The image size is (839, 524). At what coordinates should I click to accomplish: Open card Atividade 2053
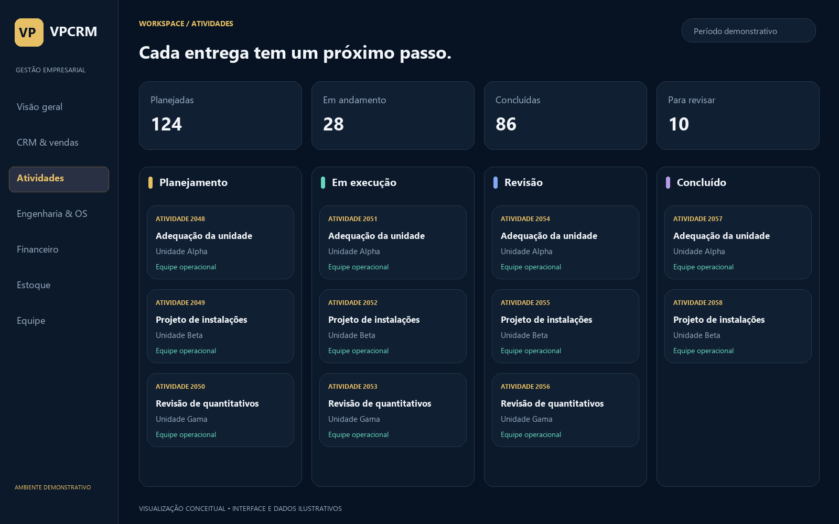click(x=393, y=410)
